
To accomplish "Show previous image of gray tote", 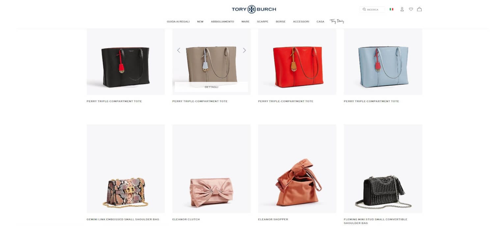I will [x=178, y=50].
